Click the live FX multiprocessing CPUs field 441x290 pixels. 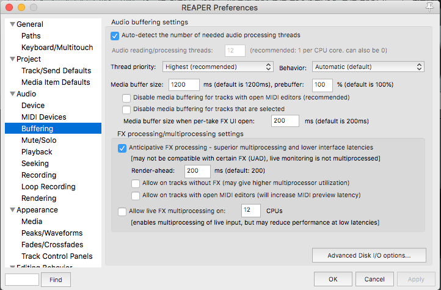click(251, 210)
